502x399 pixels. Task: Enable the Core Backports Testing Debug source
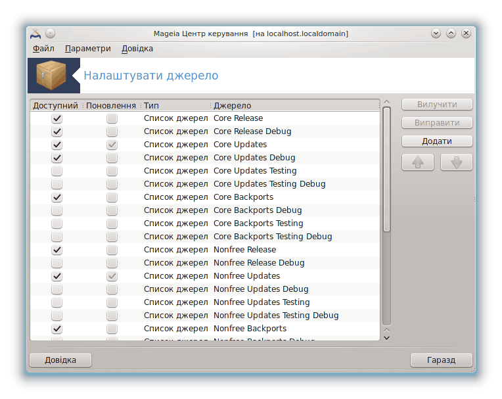pos(57,237)
